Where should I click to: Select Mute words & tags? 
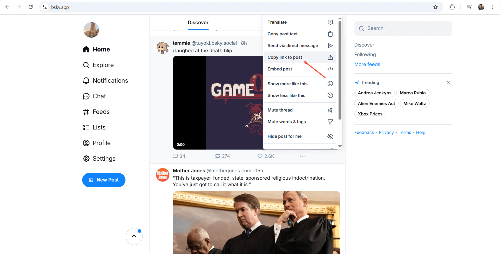[x=300, y=122]
